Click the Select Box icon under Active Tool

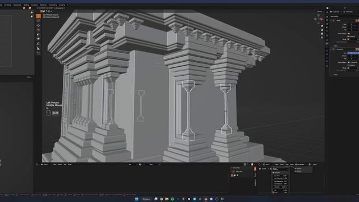233,172
